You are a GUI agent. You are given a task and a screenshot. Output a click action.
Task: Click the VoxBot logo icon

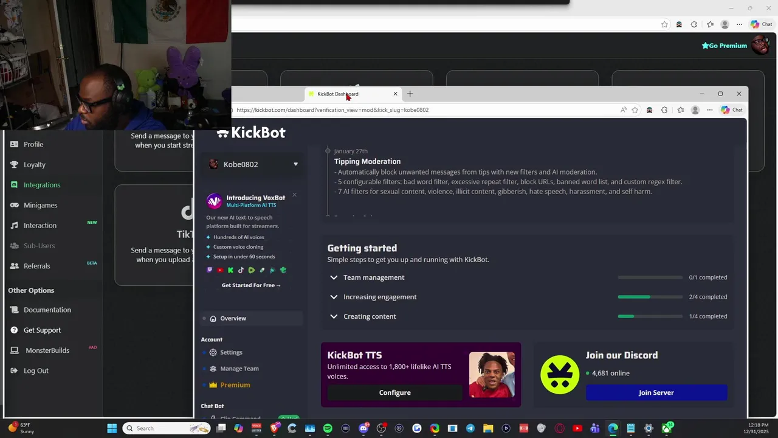tap(214, 201)
